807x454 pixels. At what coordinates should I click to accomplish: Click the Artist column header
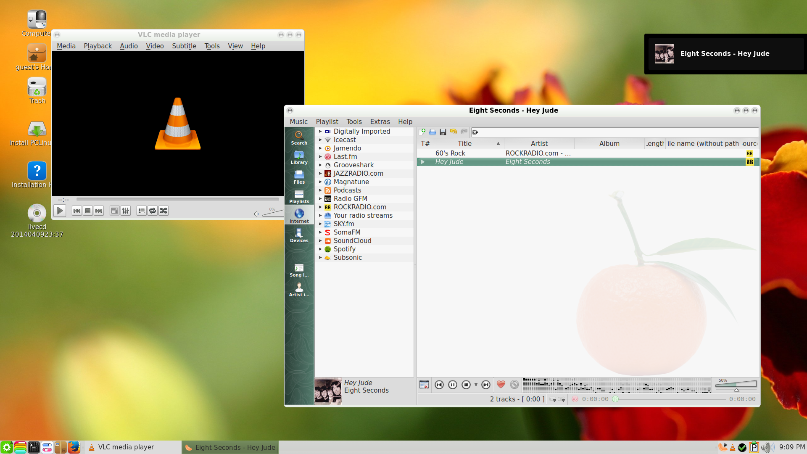(539, 143)
